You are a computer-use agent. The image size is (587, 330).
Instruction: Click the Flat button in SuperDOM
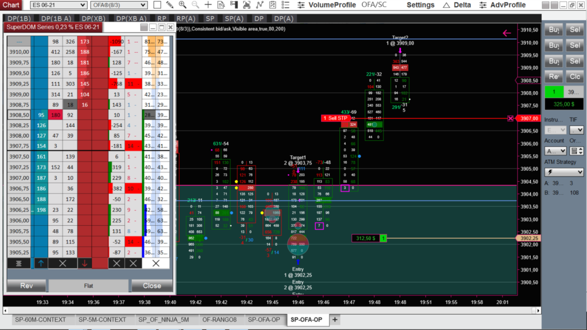coord(88,285)
